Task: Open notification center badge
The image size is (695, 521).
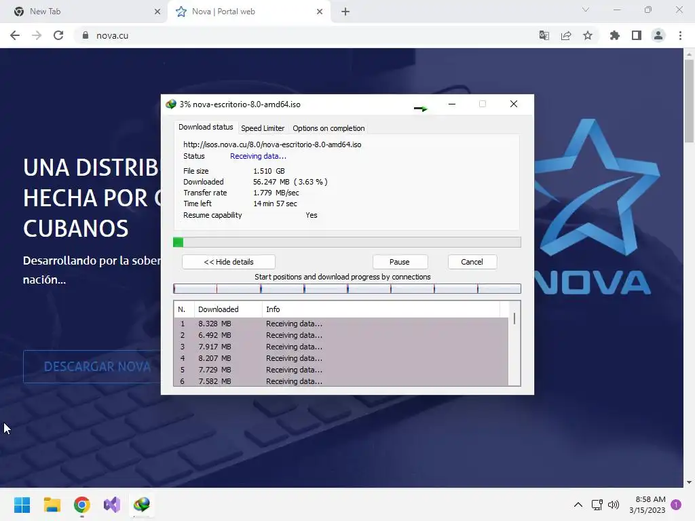Action: pos(676,505)
